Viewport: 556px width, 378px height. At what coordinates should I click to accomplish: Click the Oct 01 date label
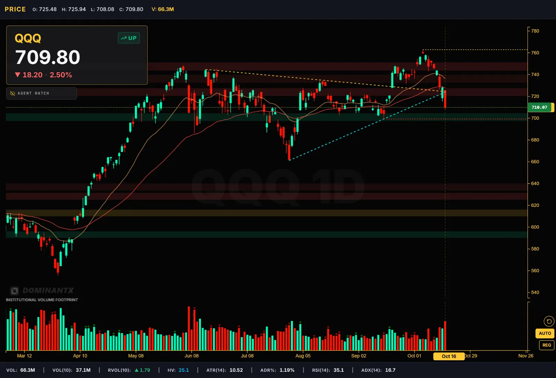click(x=414, y=356)
